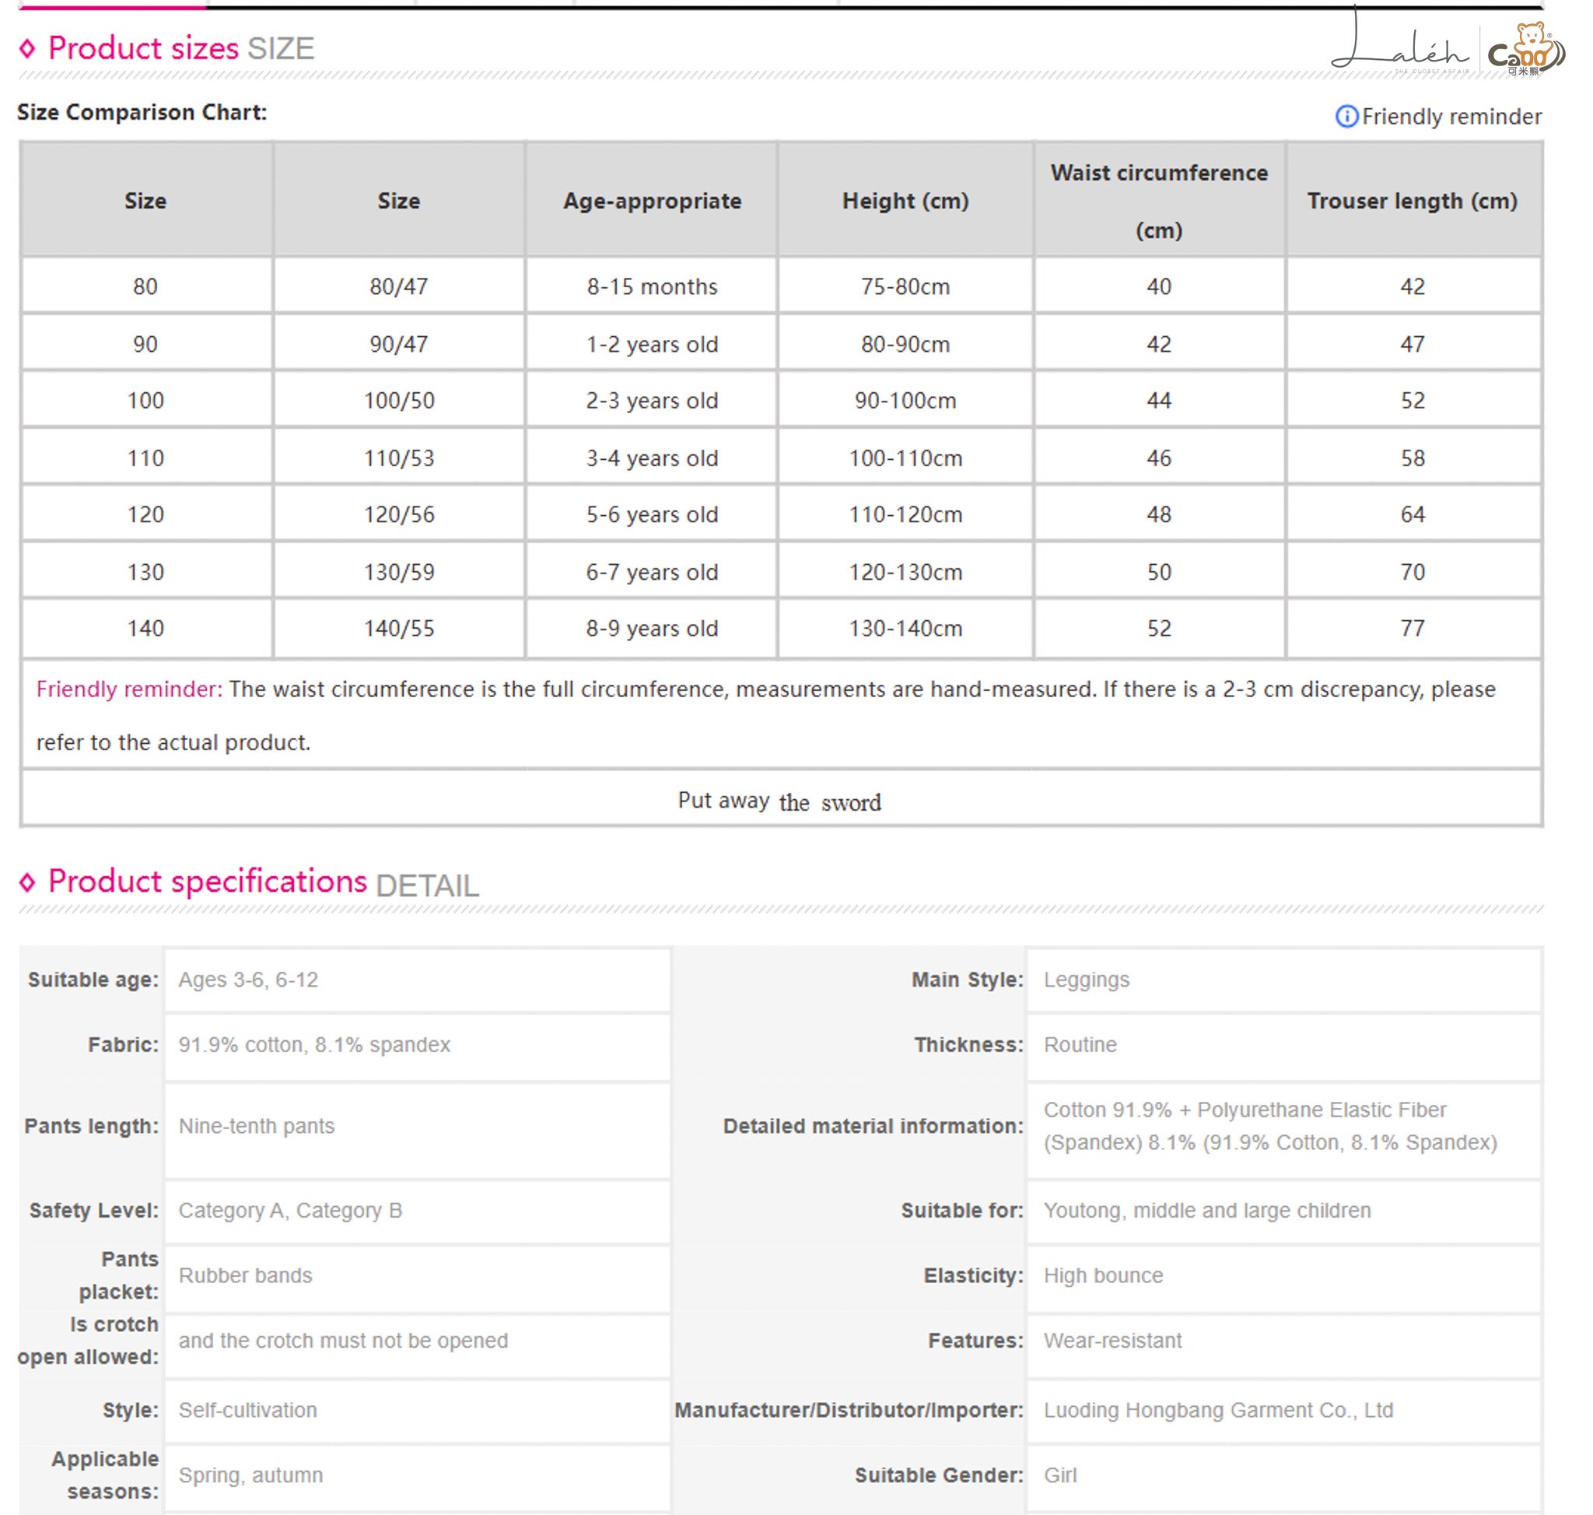
Task: Click the 'Spring, autumn' seasons value
Action: coord(250,1475)
